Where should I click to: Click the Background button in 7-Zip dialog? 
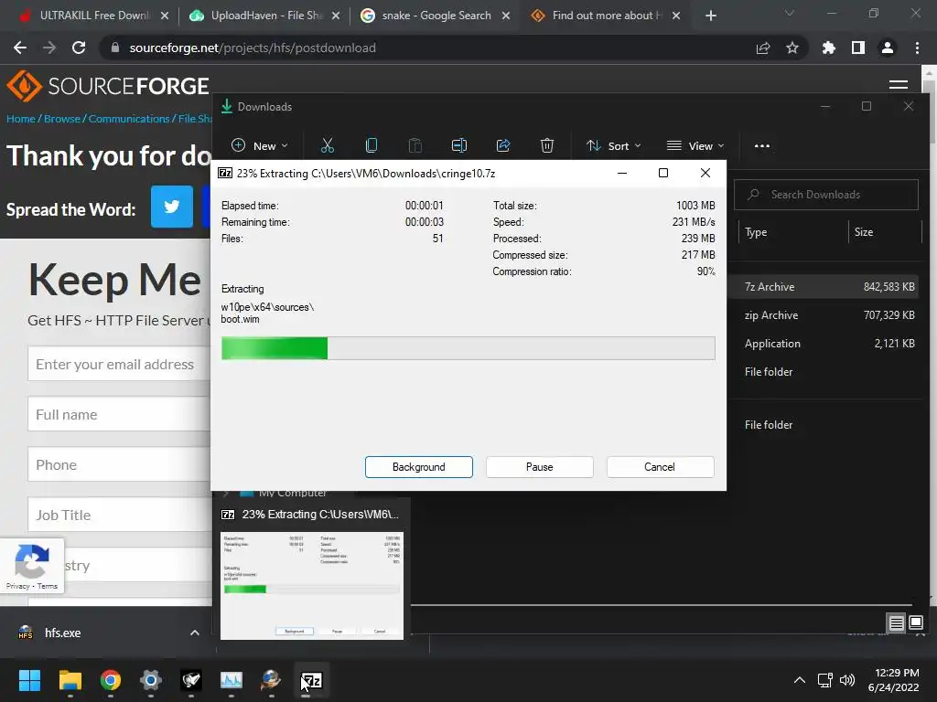419,467
